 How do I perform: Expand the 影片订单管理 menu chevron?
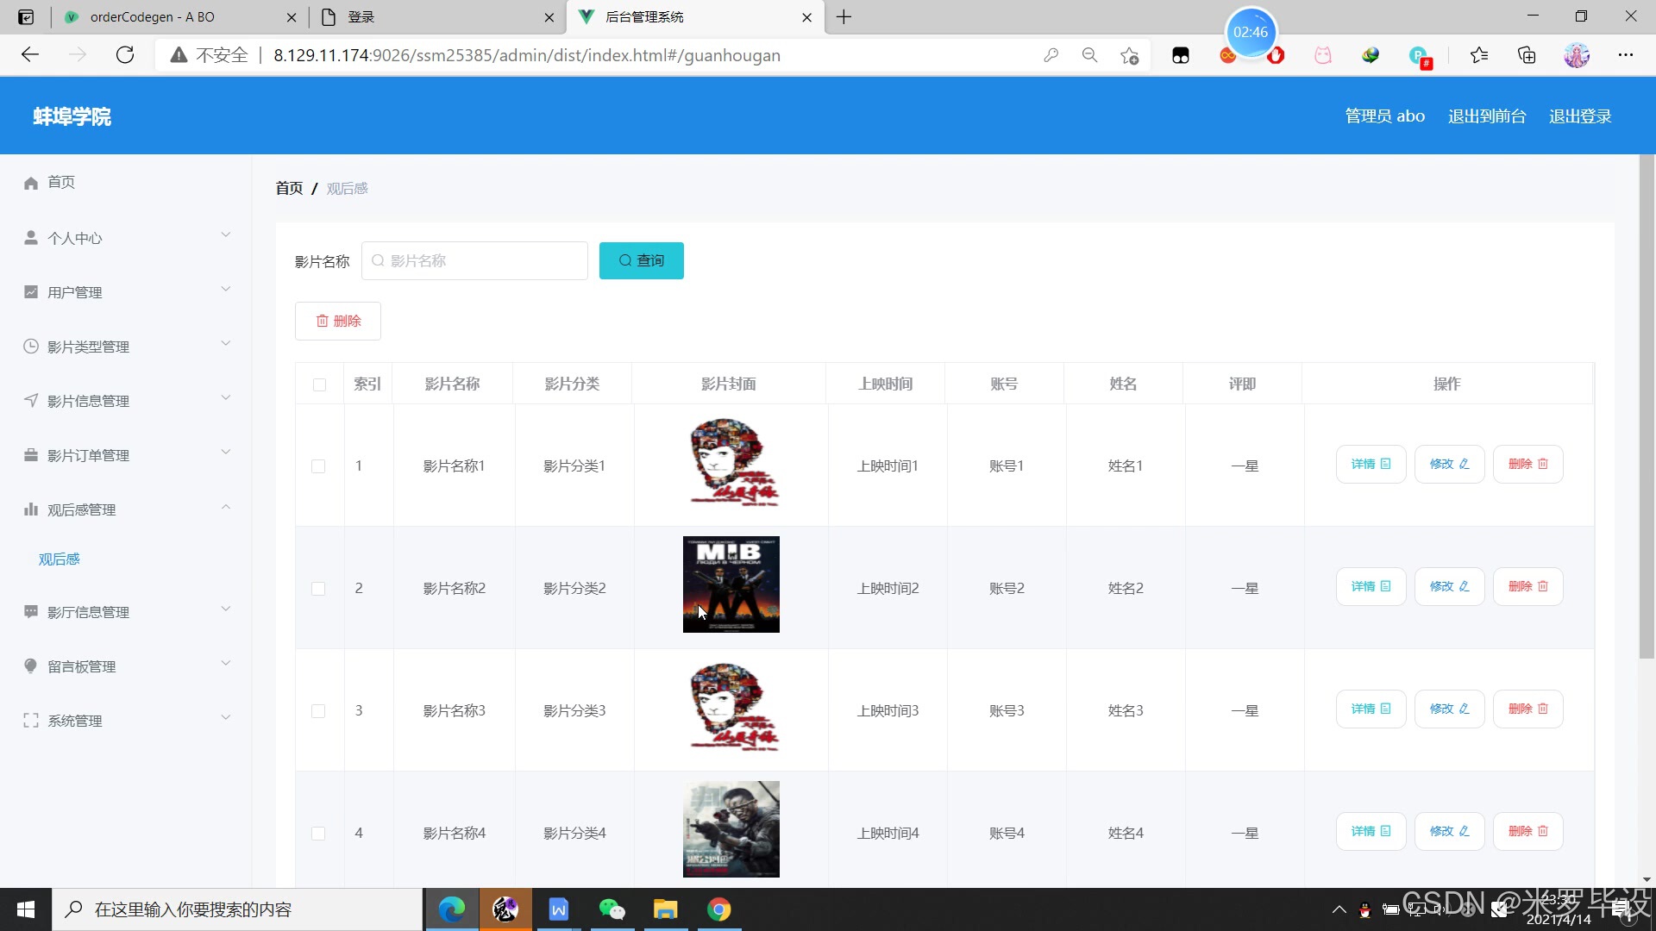(x=226, y=452)
